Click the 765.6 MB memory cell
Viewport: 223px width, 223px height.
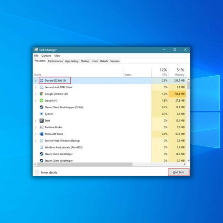pos(177,94)
